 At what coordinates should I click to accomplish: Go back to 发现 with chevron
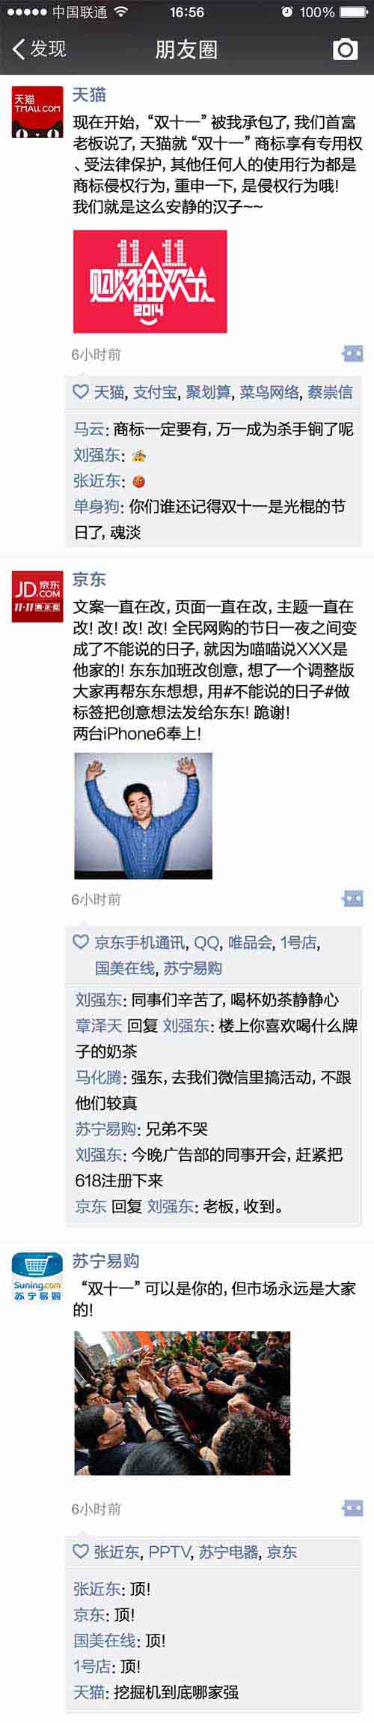39,49
